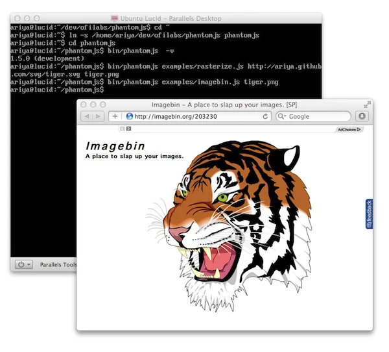Go back using Safari's back arrow
Screen dimensions: 389x352
[x=87, y=116]
